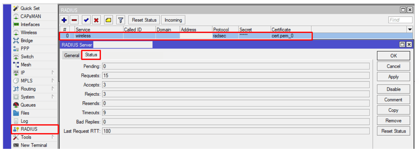Select 'wireless' service cell

point(98,36)
